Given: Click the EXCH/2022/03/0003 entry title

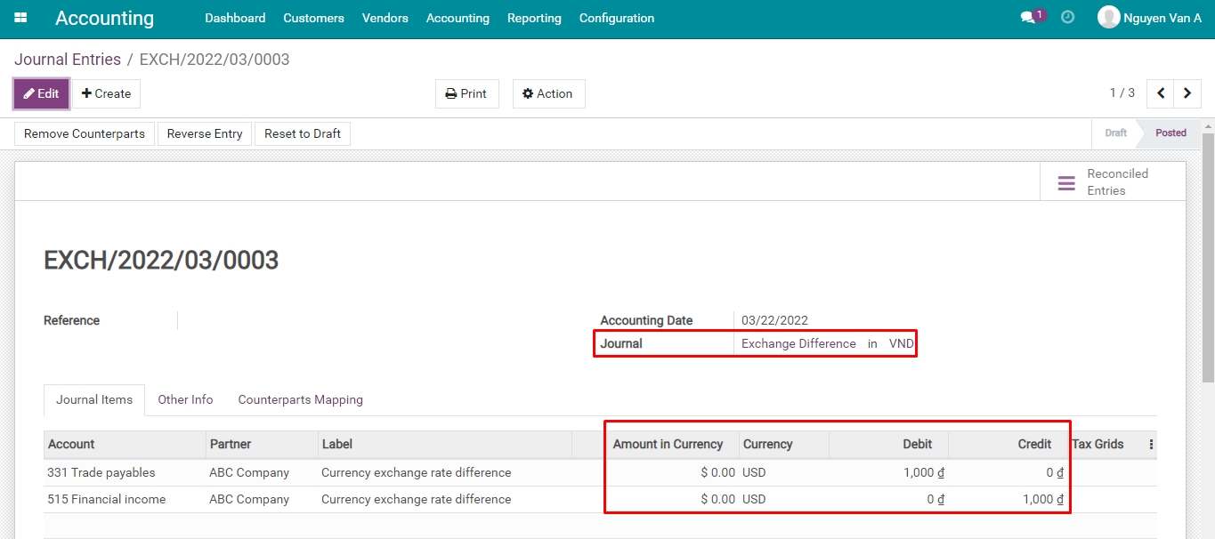Looking at the screenshot, I should 161,260.
